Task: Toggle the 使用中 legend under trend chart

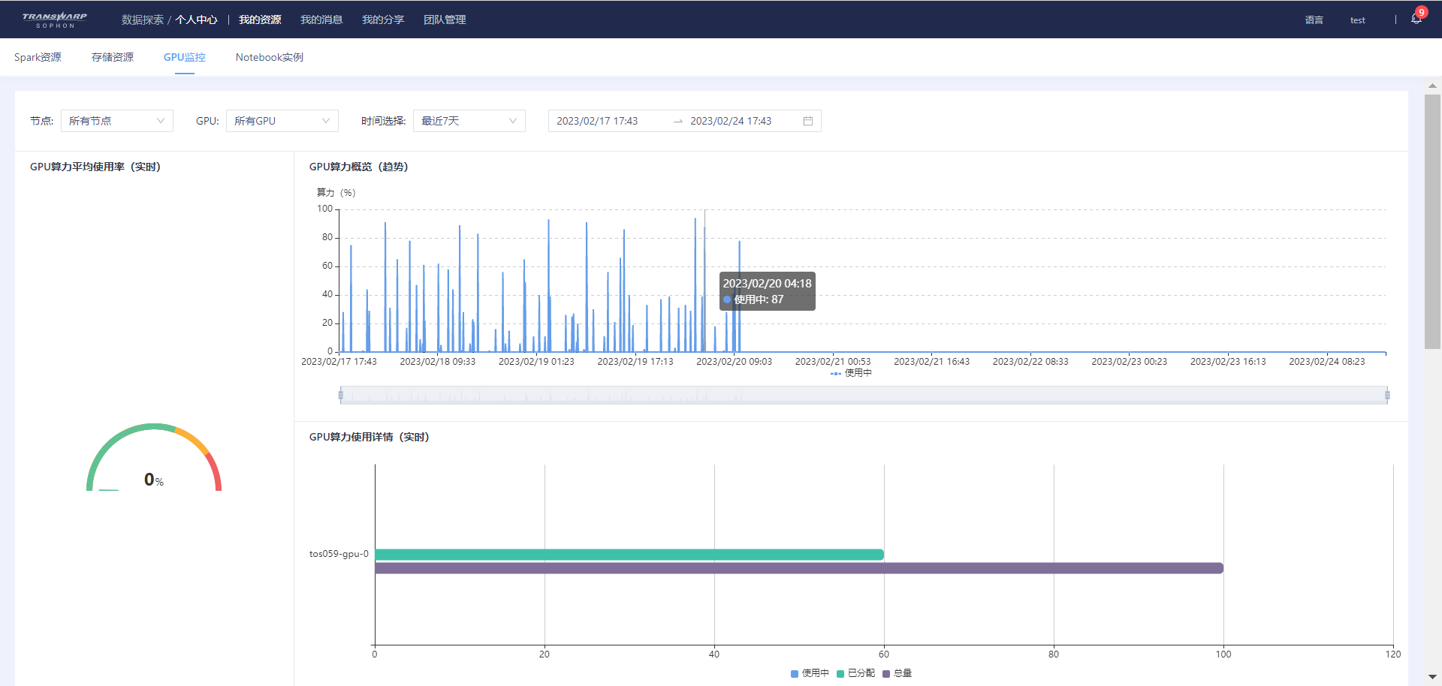Action: click(x=851, y=373)
